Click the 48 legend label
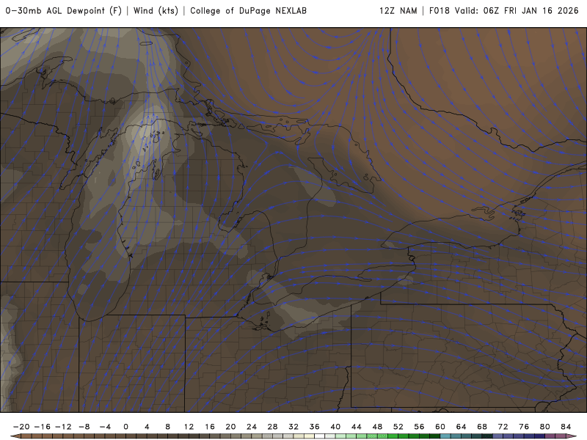This screenshot has width=587, height=440. point(377,427)
